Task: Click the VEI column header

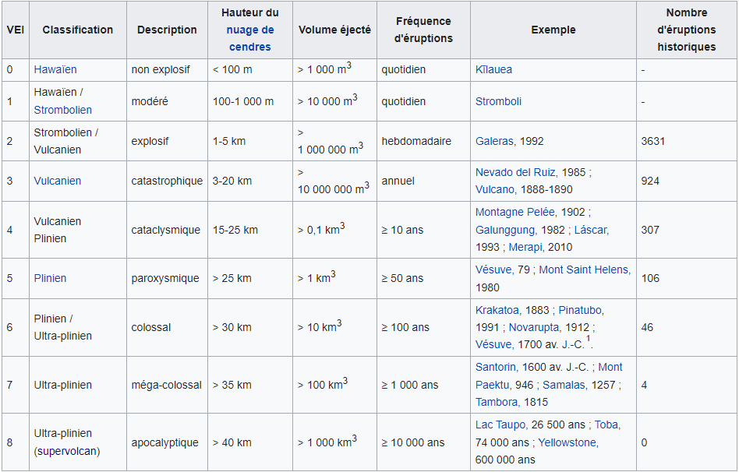Action: pyautogui.click(x=16, y=30)
